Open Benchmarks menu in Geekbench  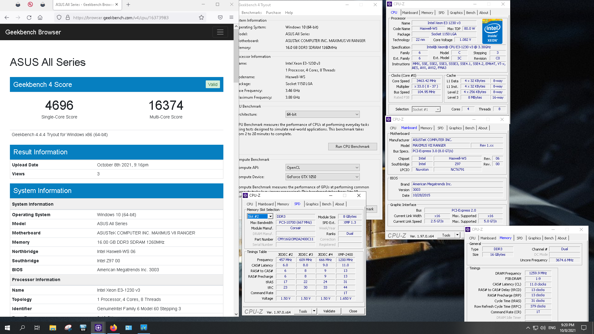pos(252,13)
